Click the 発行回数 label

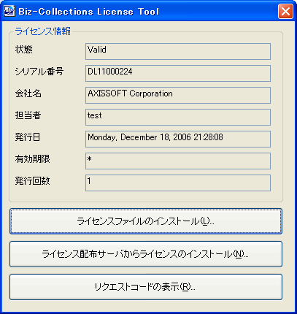[32, 181]
